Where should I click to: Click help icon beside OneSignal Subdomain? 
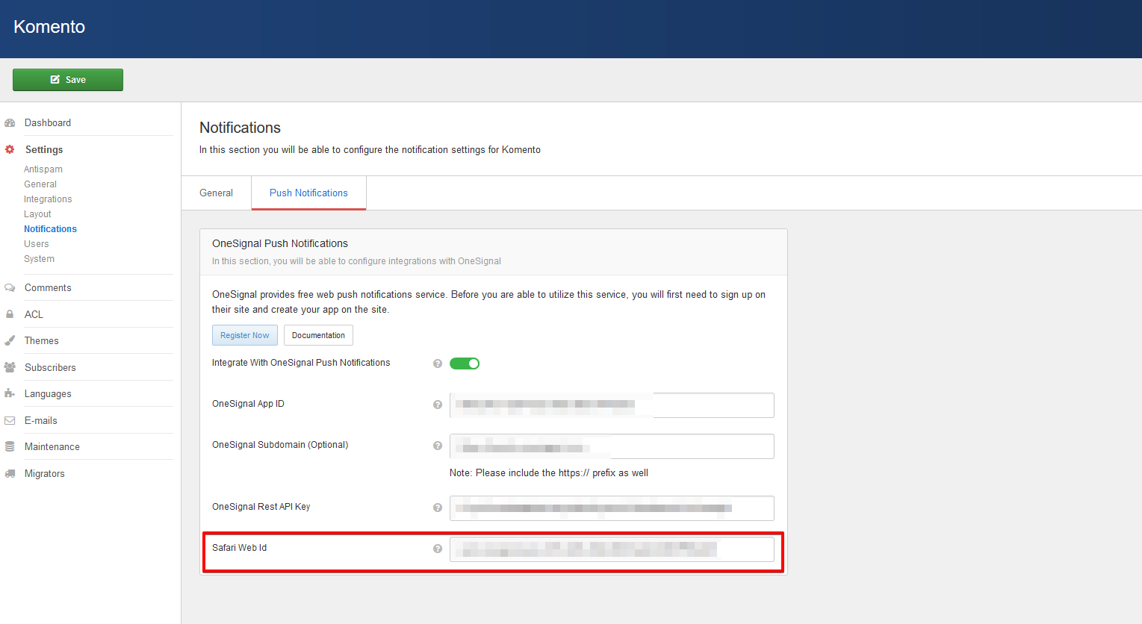click(438, 446)
